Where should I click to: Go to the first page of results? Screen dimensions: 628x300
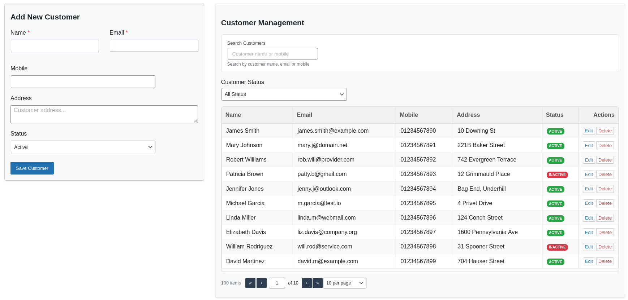tap(250, 283)
